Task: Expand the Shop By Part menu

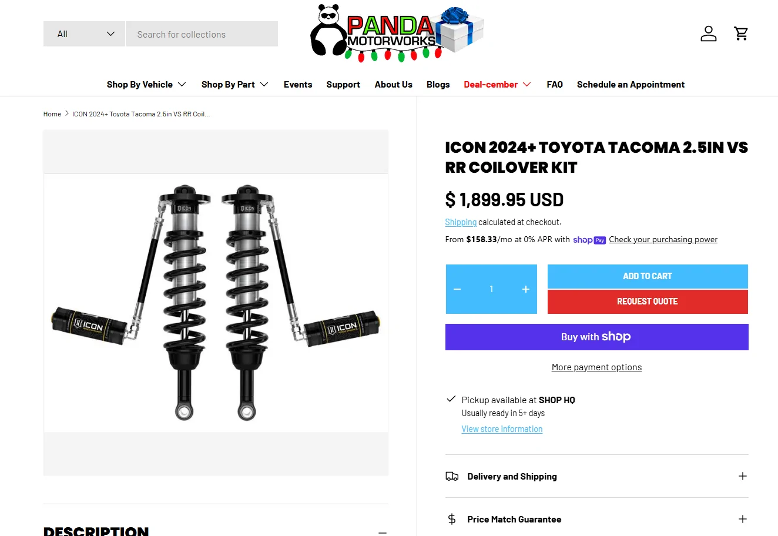Action: pos(234,85)
